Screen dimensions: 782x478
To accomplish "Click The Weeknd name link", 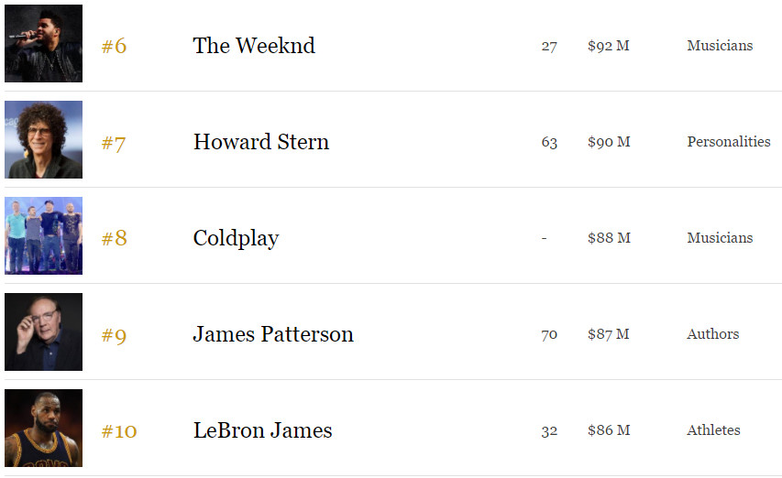I will pos(254,45).
